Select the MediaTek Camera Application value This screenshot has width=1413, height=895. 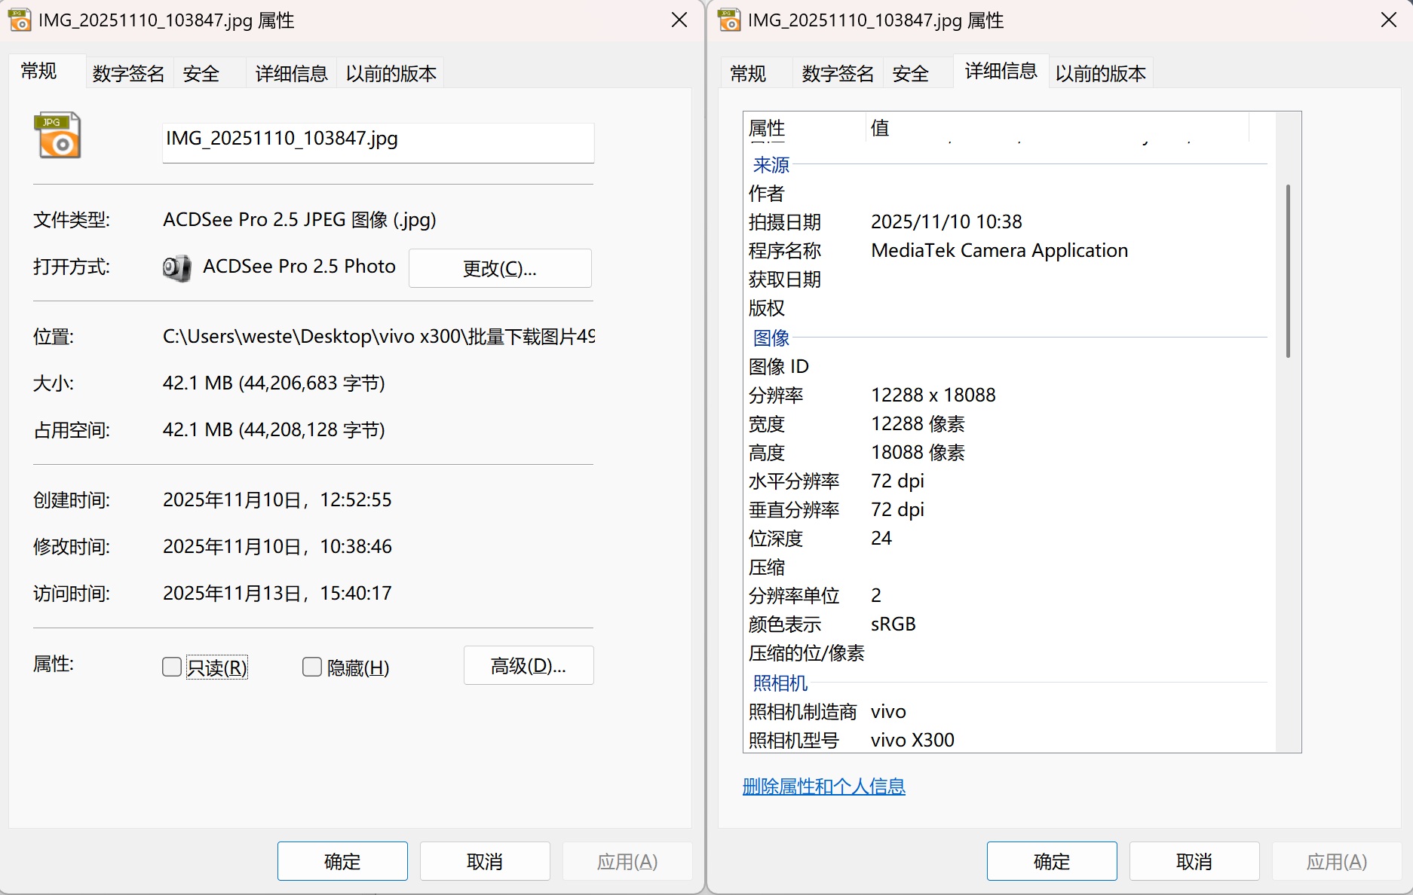click(999, 250)
